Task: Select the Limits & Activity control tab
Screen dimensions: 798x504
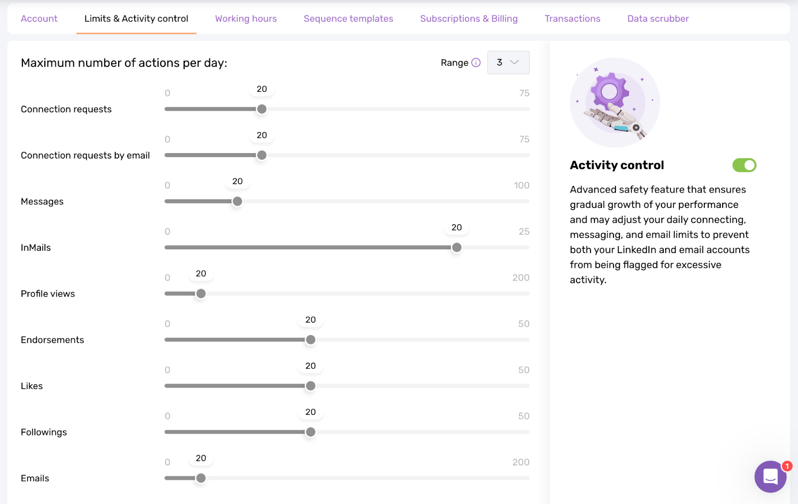Action: click(x=136, y=18)
